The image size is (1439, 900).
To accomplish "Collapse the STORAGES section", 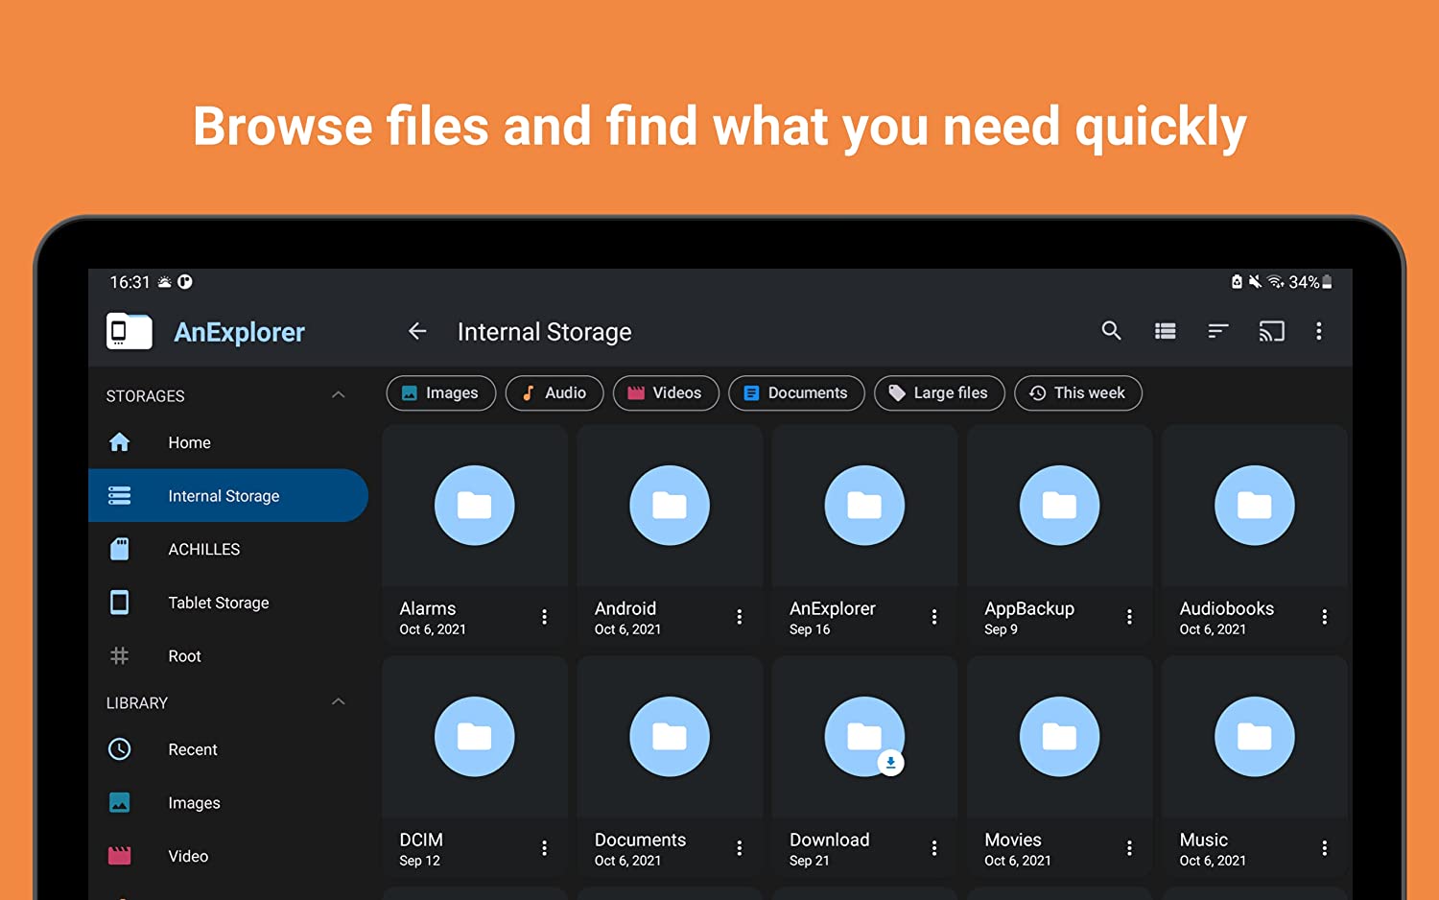I will pyautogui.click(x=338, y=394).
